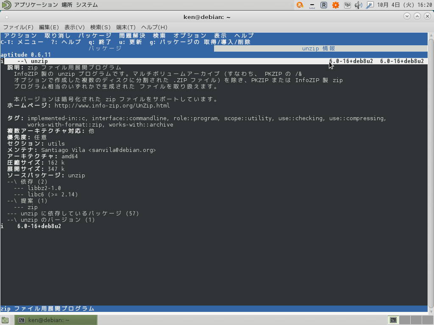The width and height of the screenshot is (434, 325).
Task: Open aptitude 問題解決 menu
Action: point(132,36)
